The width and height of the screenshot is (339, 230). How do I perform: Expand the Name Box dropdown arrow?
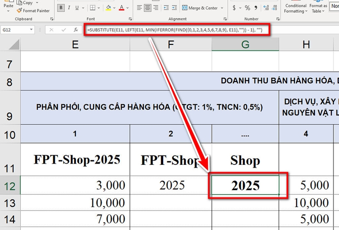pos(31,30)
